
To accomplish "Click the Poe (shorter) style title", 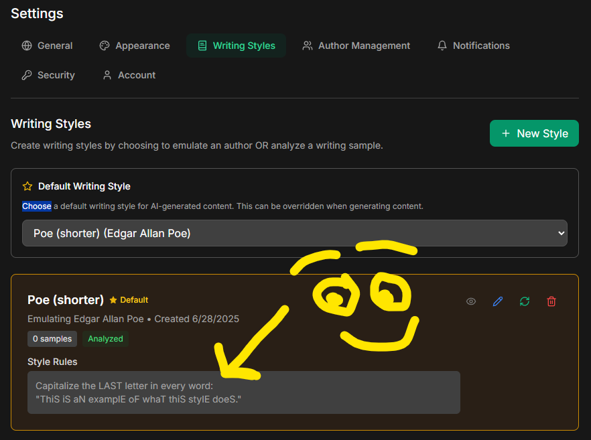I will click(x=66, y=300).
